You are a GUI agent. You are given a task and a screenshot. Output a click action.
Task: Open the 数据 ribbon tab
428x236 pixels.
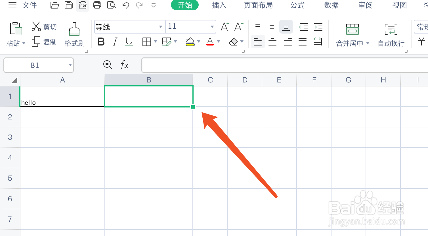(x=331, y=5)
